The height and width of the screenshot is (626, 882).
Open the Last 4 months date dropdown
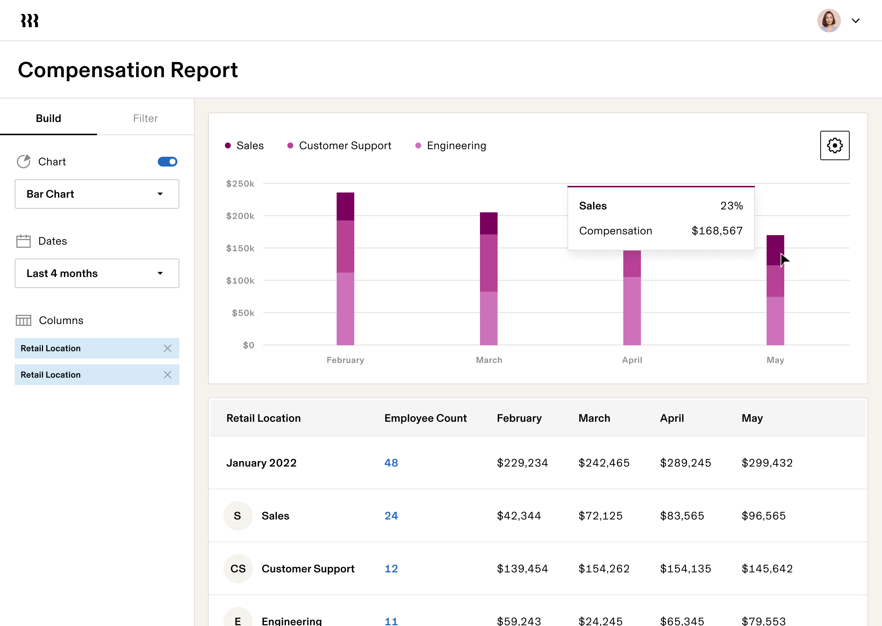(x=96, y=273)
